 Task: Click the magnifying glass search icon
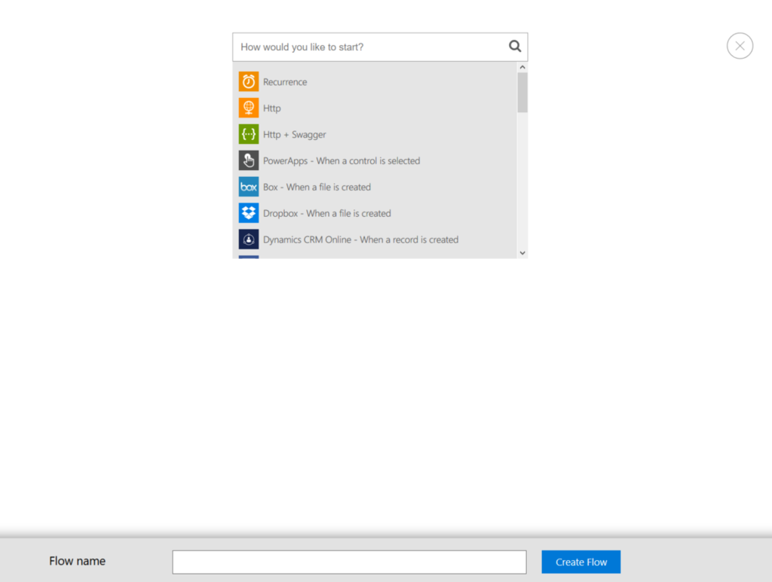(x=515, y=46)
